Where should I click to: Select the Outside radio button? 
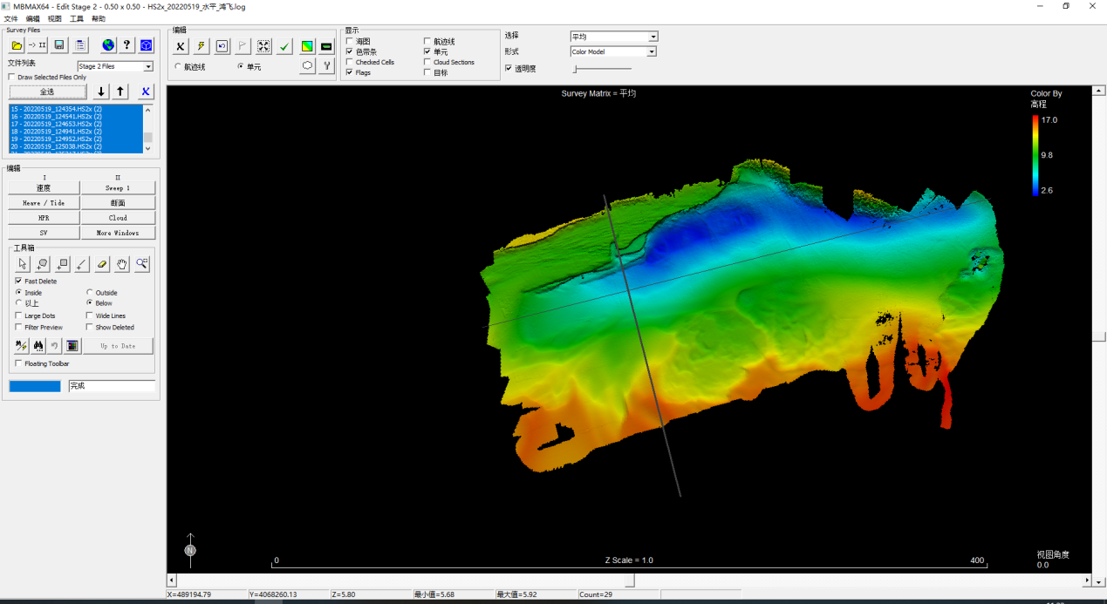[x=90, y=293]
